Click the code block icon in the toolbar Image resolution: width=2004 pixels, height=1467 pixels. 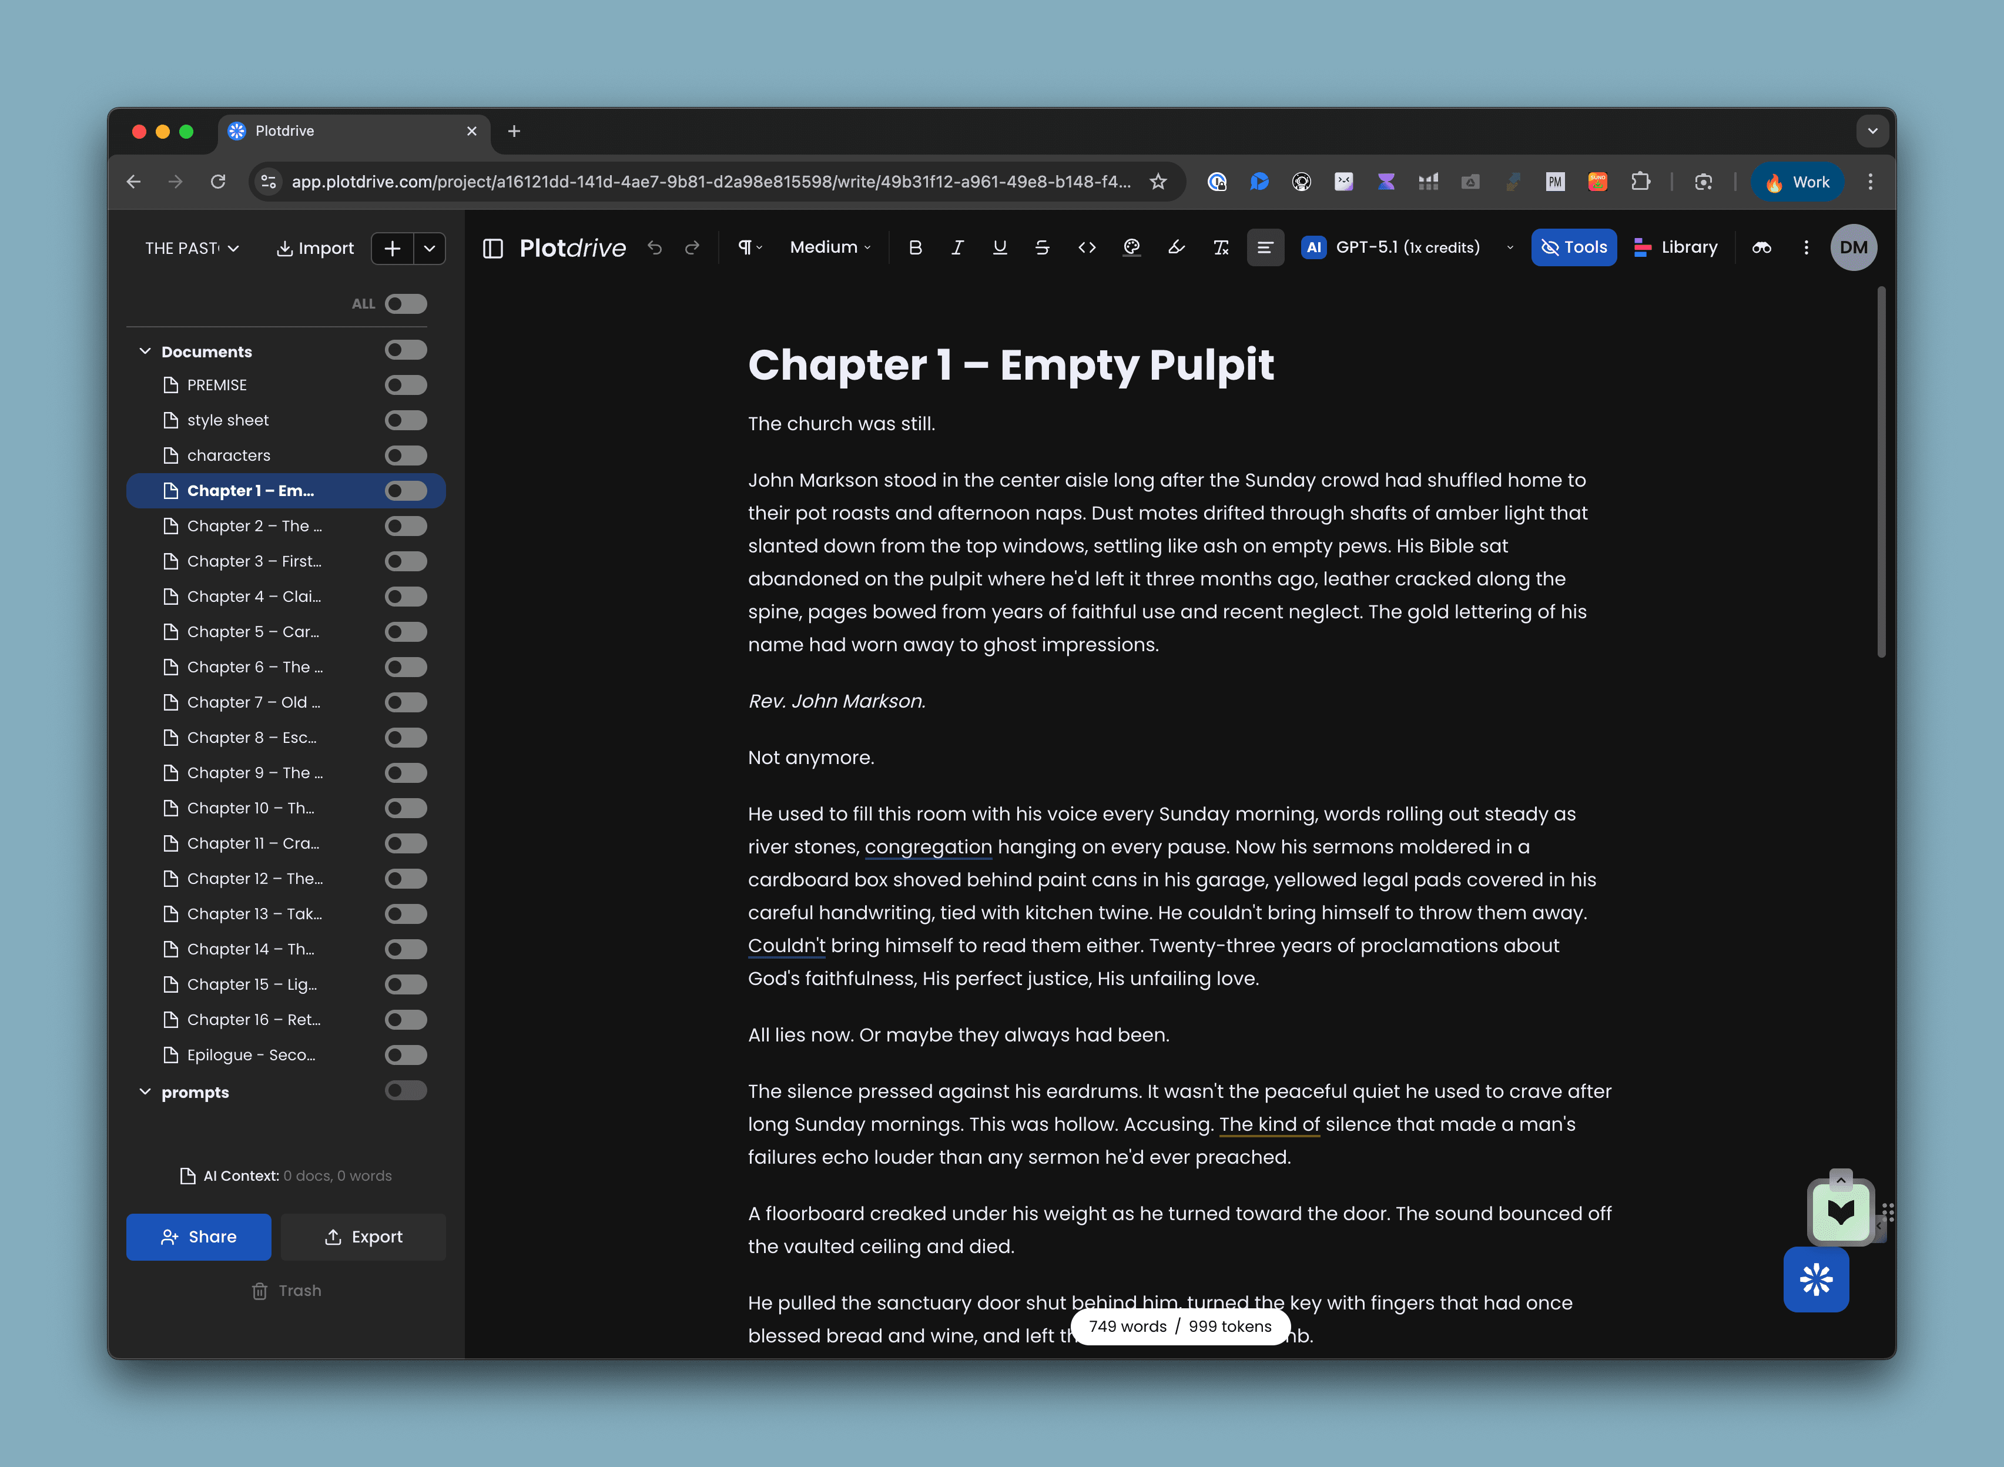point(1087,248)
